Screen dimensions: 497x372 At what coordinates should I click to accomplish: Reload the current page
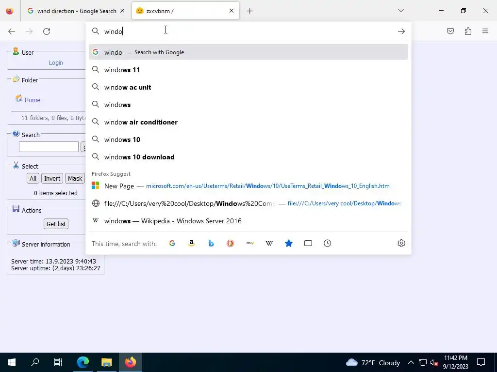(47, 31)
